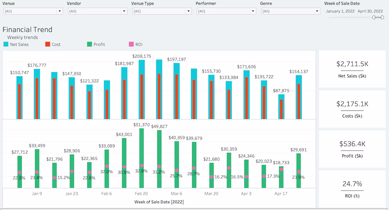Viewport: 389px width, 210px height.
Task: Click the 17.3% ROI label
Action: tap(273, 176)
